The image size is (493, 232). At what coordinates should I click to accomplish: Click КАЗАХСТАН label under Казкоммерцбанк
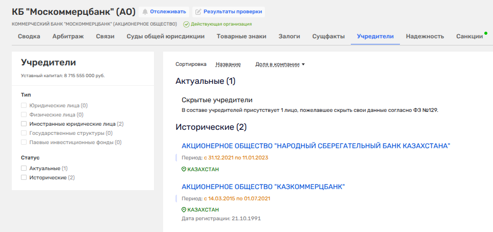(203, 210)
